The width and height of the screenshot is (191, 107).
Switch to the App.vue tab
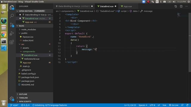coord(127,6)
